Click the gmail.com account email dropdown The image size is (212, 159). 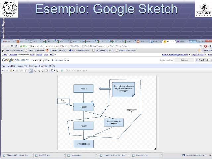[x=176, y=55]
